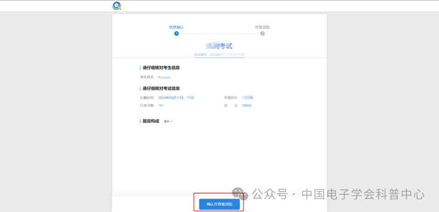Select the 作答须知 step label
Viewport: 439px width, 212px height.
pos(262,28)
